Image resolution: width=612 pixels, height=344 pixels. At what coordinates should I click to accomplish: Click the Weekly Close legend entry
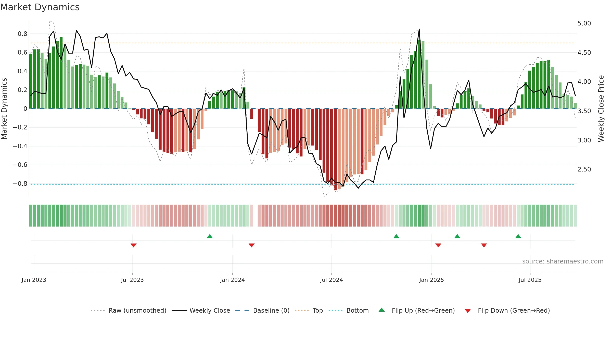pos(201,310)
